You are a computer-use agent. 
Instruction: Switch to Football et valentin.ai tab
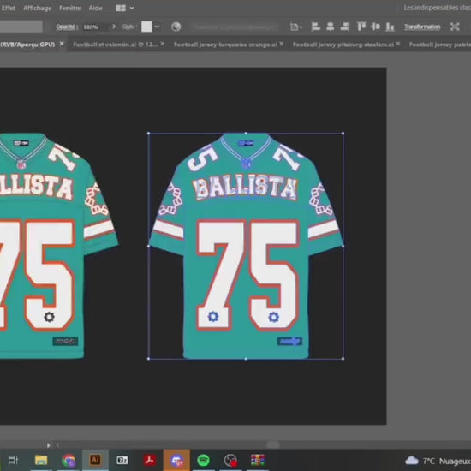tap(115, 45)
